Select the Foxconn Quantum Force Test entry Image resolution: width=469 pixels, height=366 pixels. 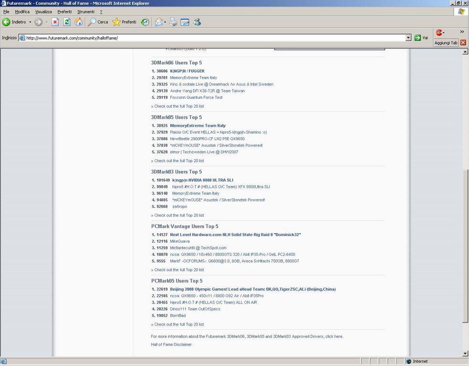[196, 97]
